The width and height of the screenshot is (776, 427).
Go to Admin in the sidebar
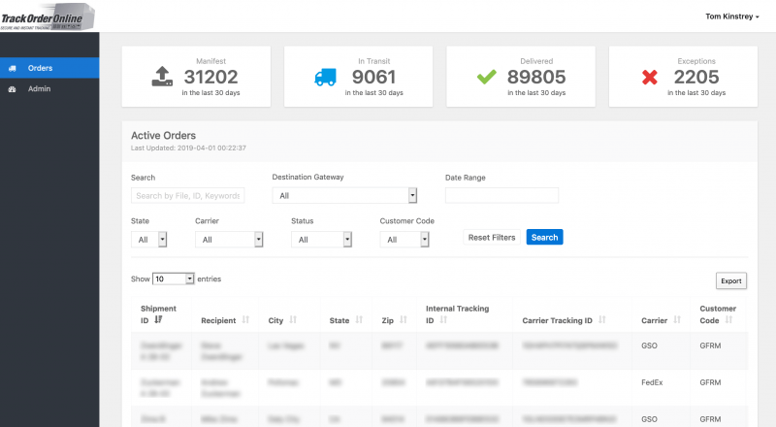tap(39, 89)
